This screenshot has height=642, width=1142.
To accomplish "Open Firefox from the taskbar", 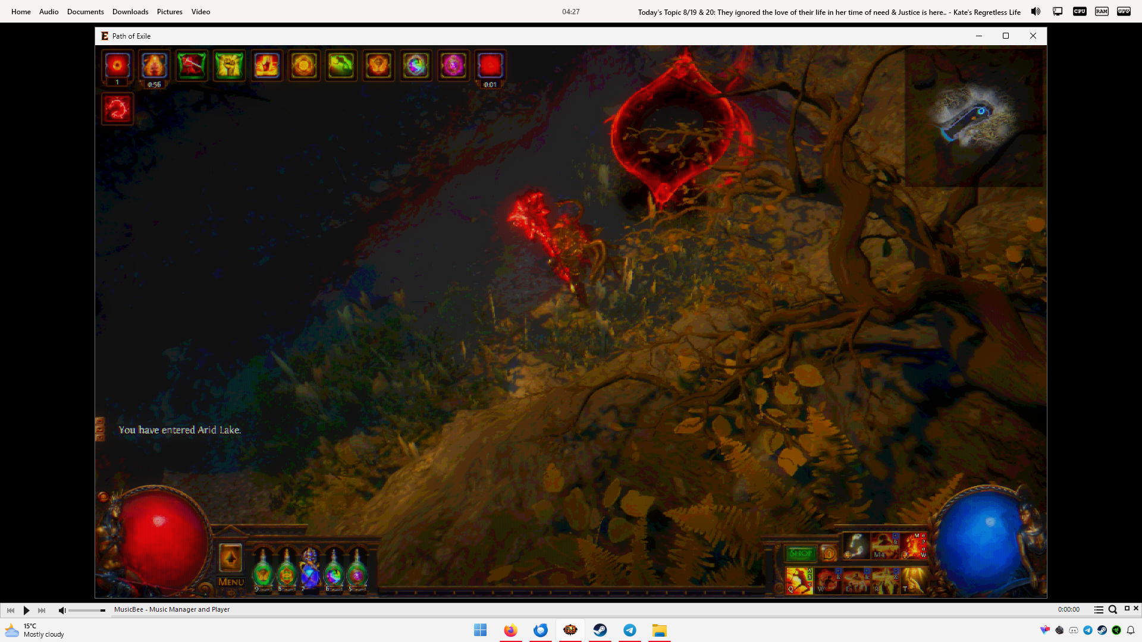I will pyautogui.click(x=510, y=630).
